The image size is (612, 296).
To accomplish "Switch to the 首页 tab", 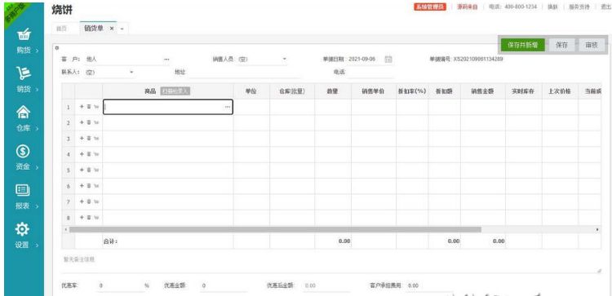I will [62, 29].
